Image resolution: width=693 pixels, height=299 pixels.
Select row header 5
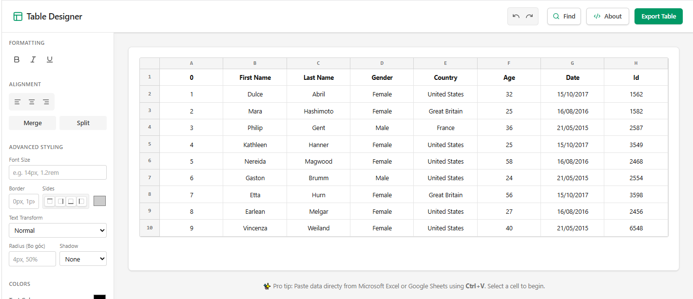[x=150, y=144]
